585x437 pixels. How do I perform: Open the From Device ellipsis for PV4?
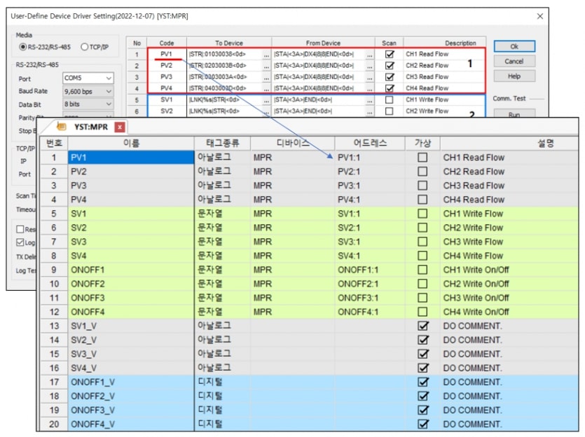pos(369,89)
